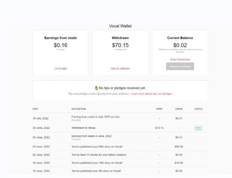The width and height of the screenshot is (232, 178).
Task: Click the hand emoji icon beside tips notice
Action: pos(96,88)
